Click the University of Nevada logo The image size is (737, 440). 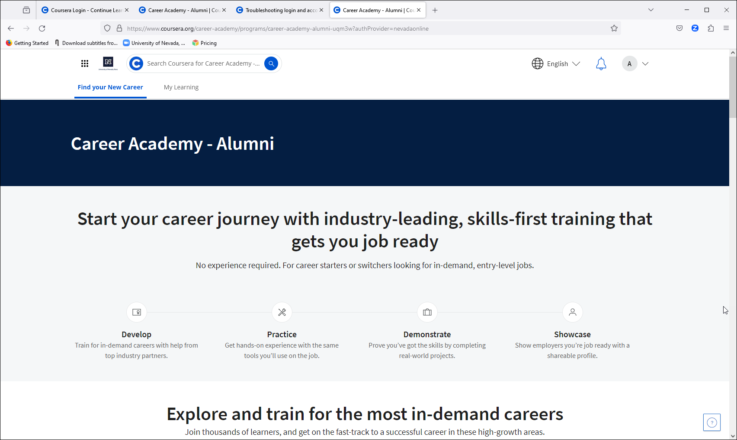[x=108, y=63]
